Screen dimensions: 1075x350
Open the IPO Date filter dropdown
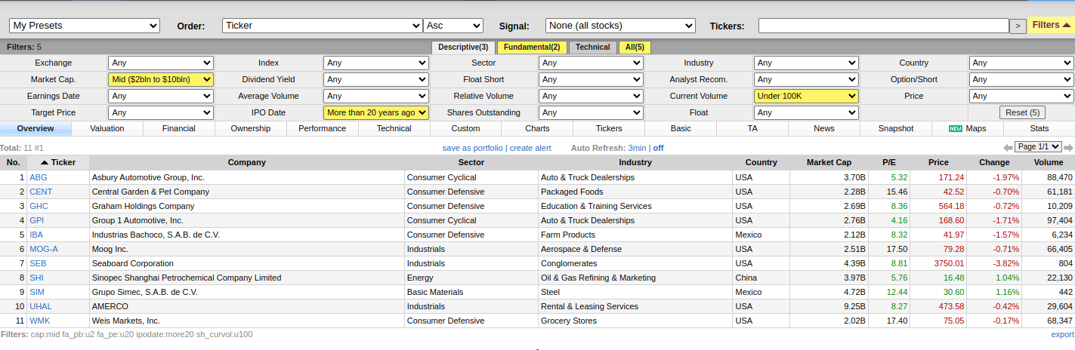tap(376, 112)
